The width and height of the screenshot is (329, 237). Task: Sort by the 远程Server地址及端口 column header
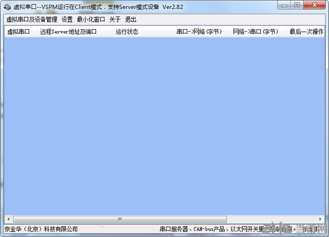75,32
